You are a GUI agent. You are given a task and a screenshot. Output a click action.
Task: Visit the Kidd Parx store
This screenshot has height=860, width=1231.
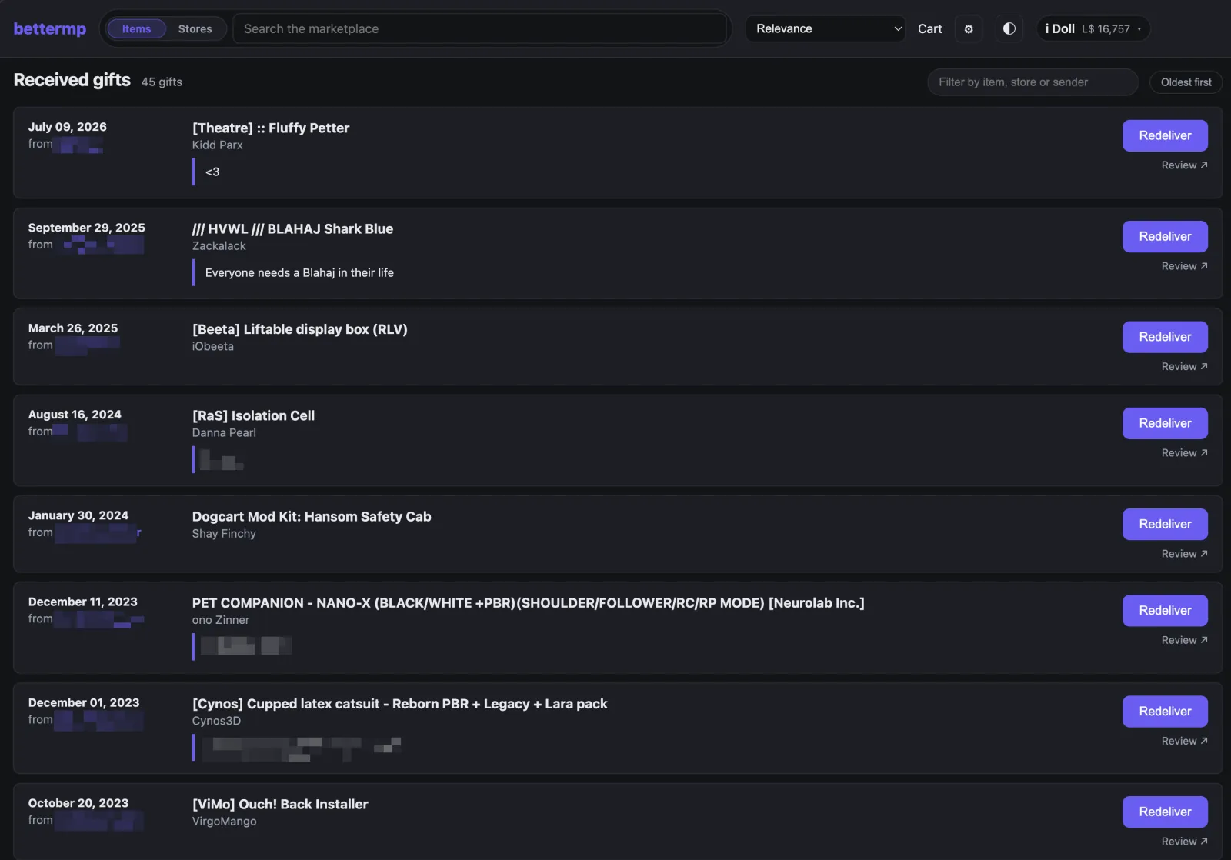pyautogui.click(x=218, y=145)
